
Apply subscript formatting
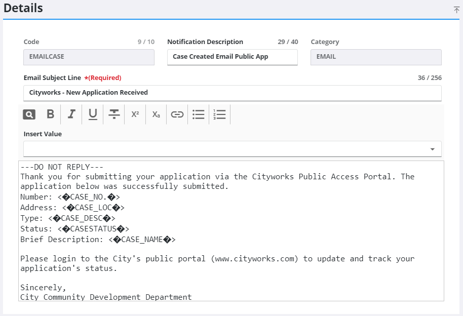156,114
